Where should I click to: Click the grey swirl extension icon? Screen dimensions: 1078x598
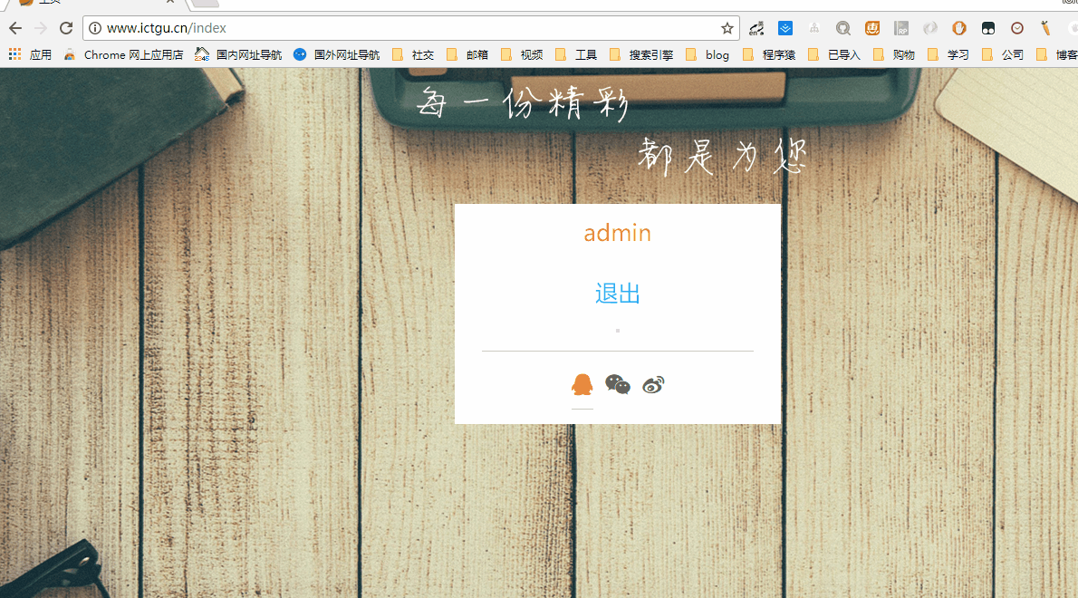(930, 28)
